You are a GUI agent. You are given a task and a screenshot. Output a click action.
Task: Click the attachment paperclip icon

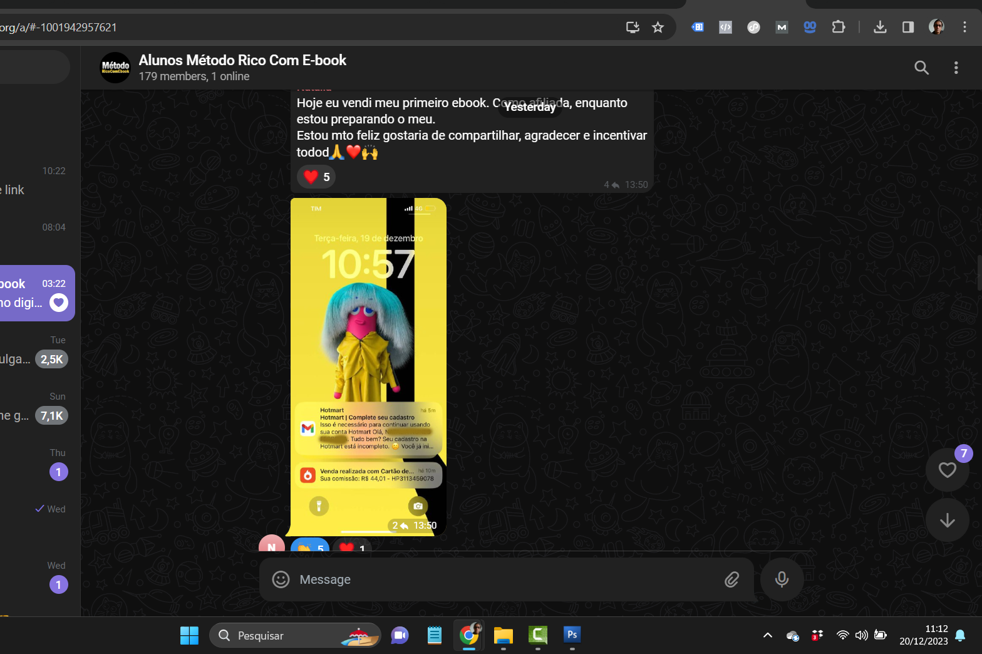point(731,579)
